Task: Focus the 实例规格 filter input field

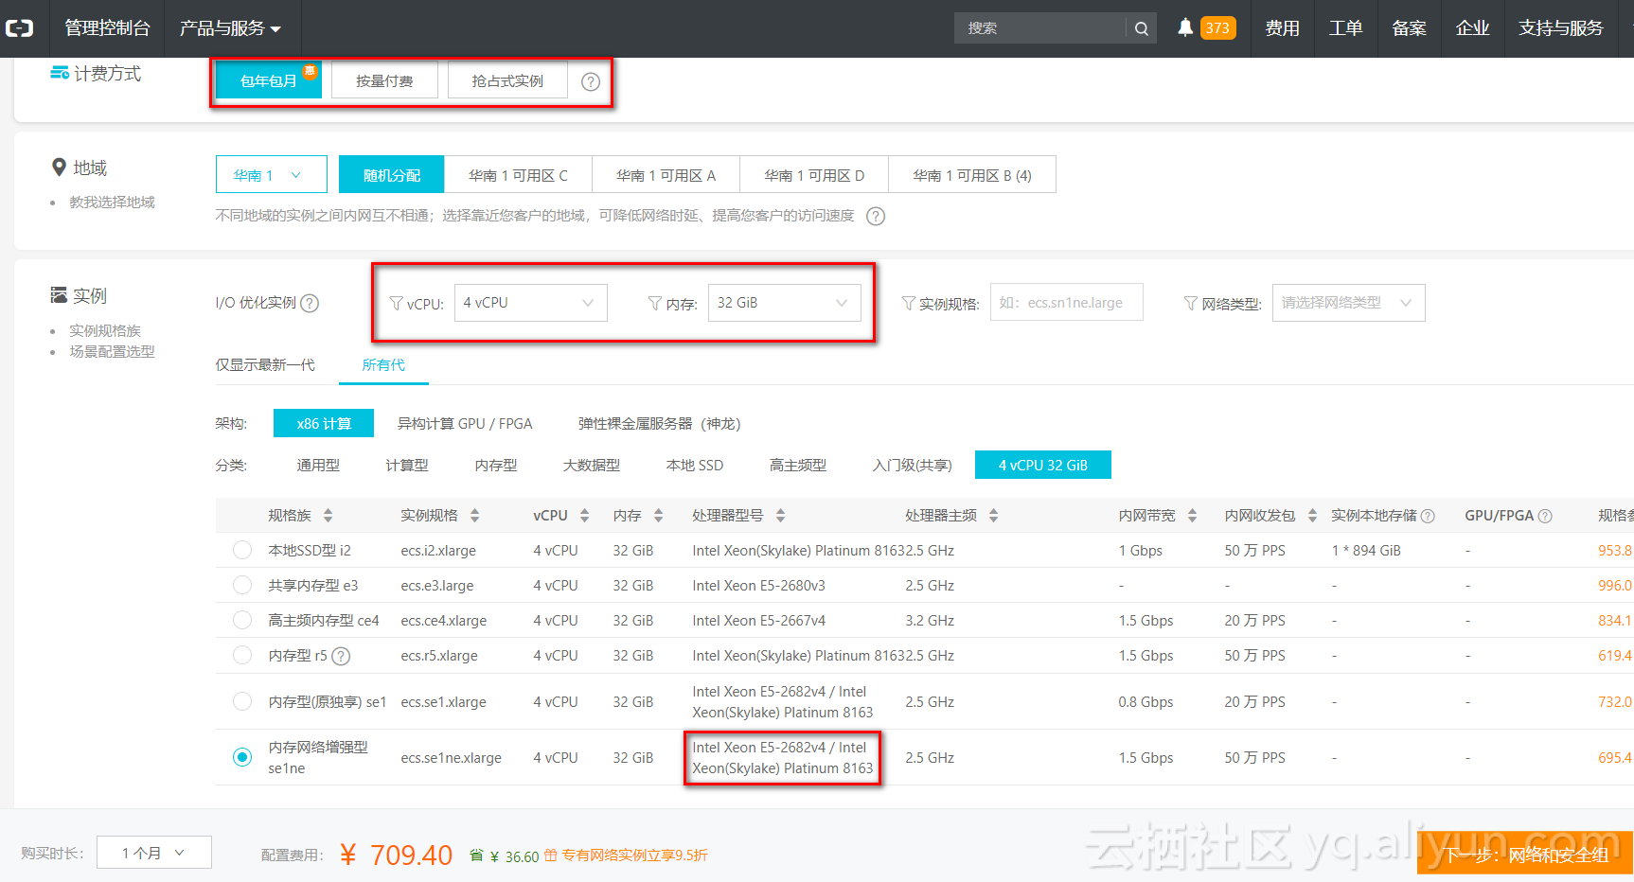Action: tap(1067, 303)
